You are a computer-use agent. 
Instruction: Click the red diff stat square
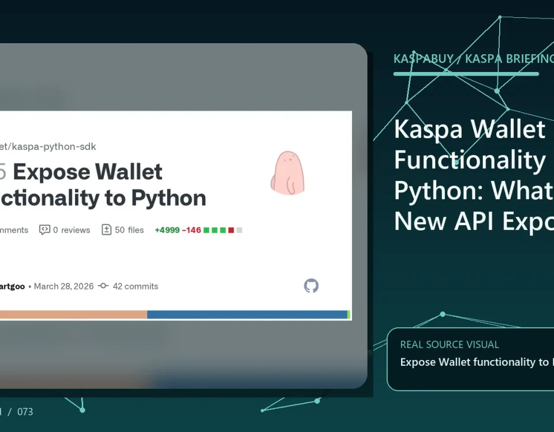click(231, 230)
